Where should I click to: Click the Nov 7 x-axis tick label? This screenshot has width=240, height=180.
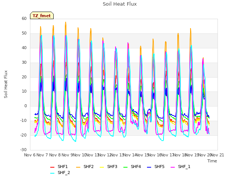coord(42,155)
